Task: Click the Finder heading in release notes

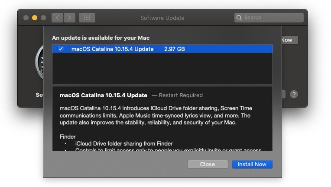Action: click(68, 137)
